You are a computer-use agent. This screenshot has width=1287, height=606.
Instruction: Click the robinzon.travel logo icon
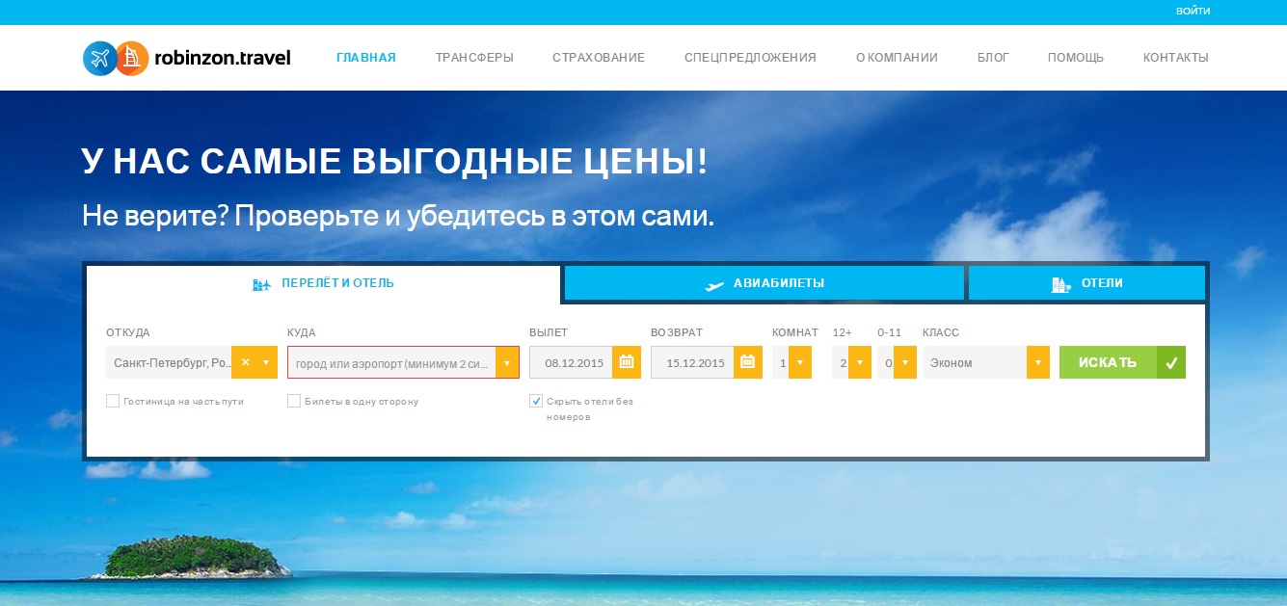coord(116,58)
